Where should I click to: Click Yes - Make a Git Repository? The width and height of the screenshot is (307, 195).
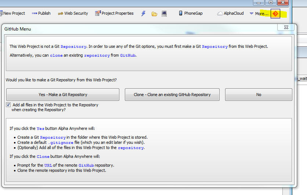coord(63,95)
